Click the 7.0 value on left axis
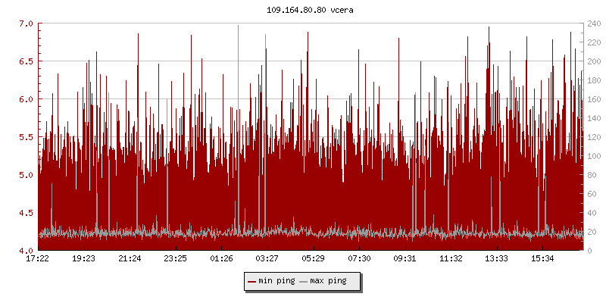The width and height of the screenshot is (606, 303). coord(25,23)
